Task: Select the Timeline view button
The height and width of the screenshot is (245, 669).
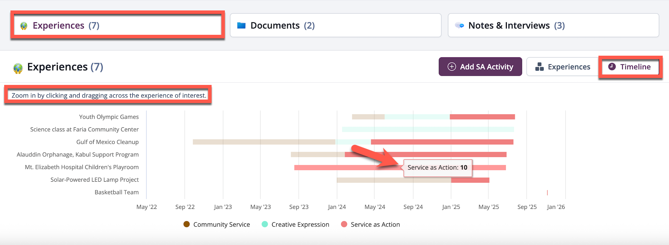Action: [x=630, y=67]
